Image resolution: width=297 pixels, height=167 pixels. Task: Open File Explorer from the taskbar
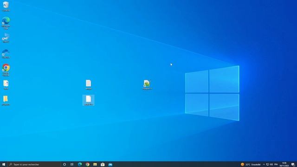pos(95,164)
